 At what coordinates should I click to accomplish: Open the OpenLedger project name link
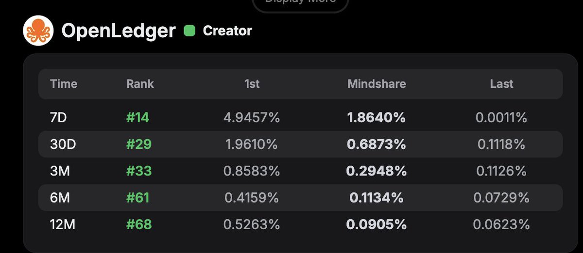118,31
